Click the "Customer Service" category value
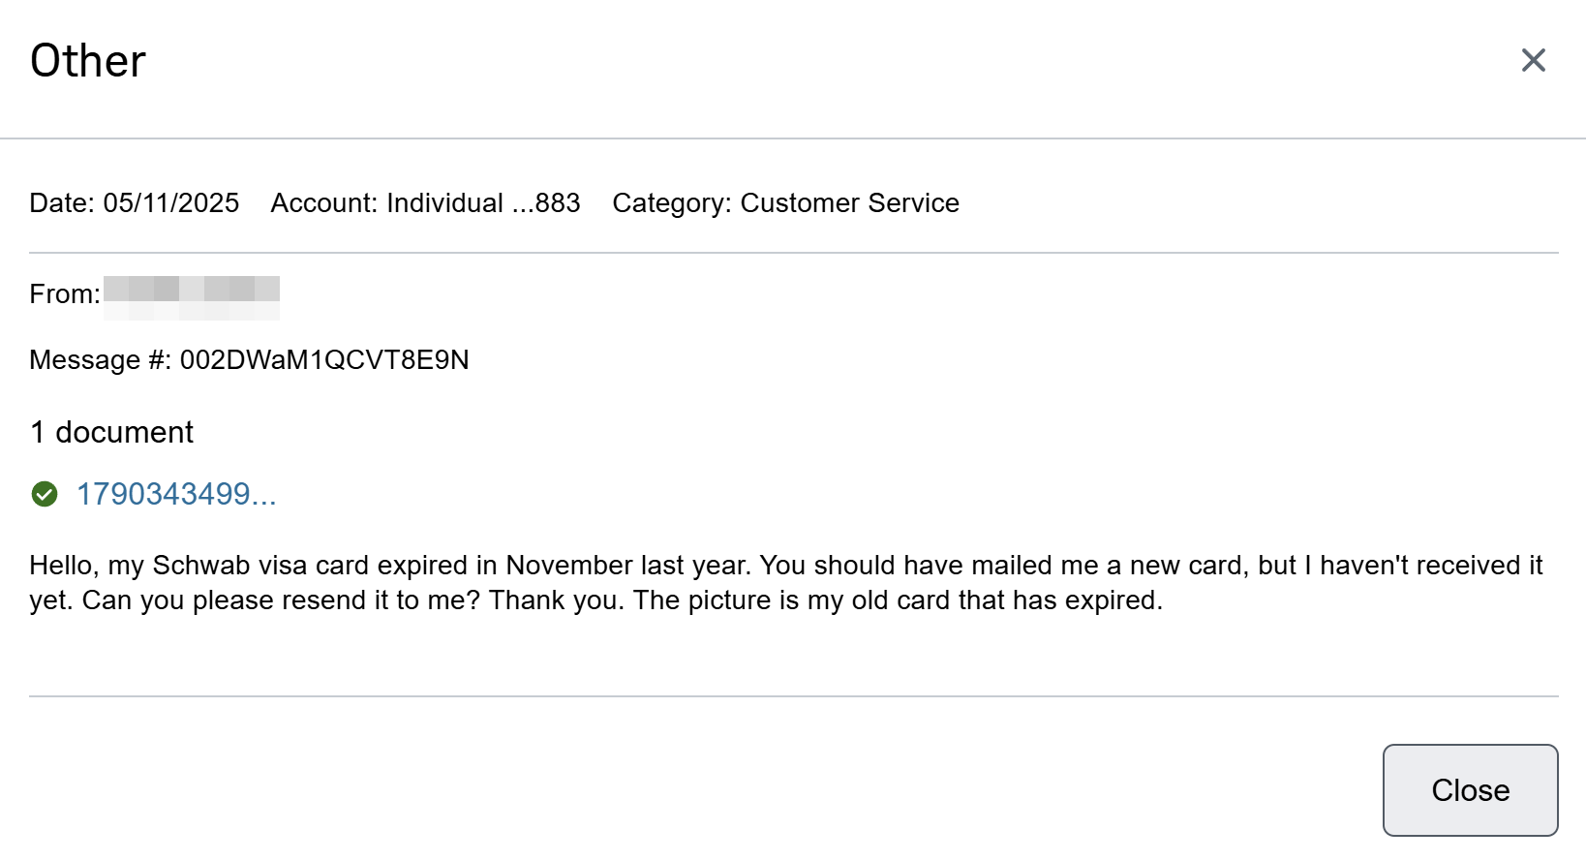This screenshot has height=861, width=1586. coord(849,202)
